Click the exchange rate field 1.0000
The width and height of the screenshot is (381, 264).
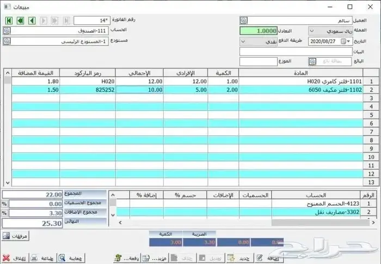point(259,31)
